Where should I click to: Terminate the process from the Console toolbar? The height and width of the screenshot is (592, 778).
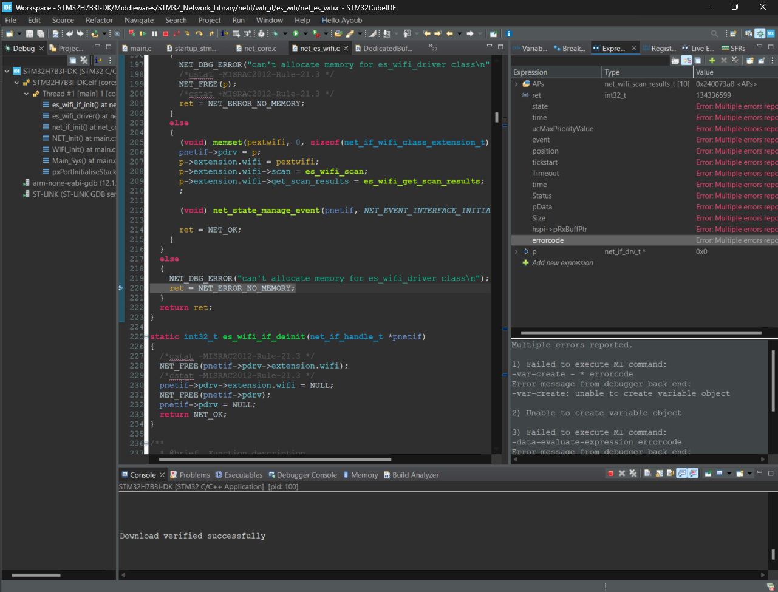[x=610, y=474]
